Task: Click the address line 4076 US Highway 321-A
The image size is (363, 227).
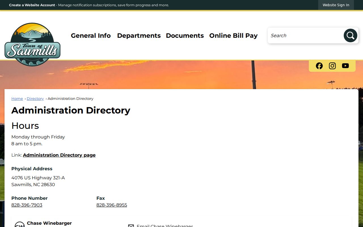Action: click(38, 178)
